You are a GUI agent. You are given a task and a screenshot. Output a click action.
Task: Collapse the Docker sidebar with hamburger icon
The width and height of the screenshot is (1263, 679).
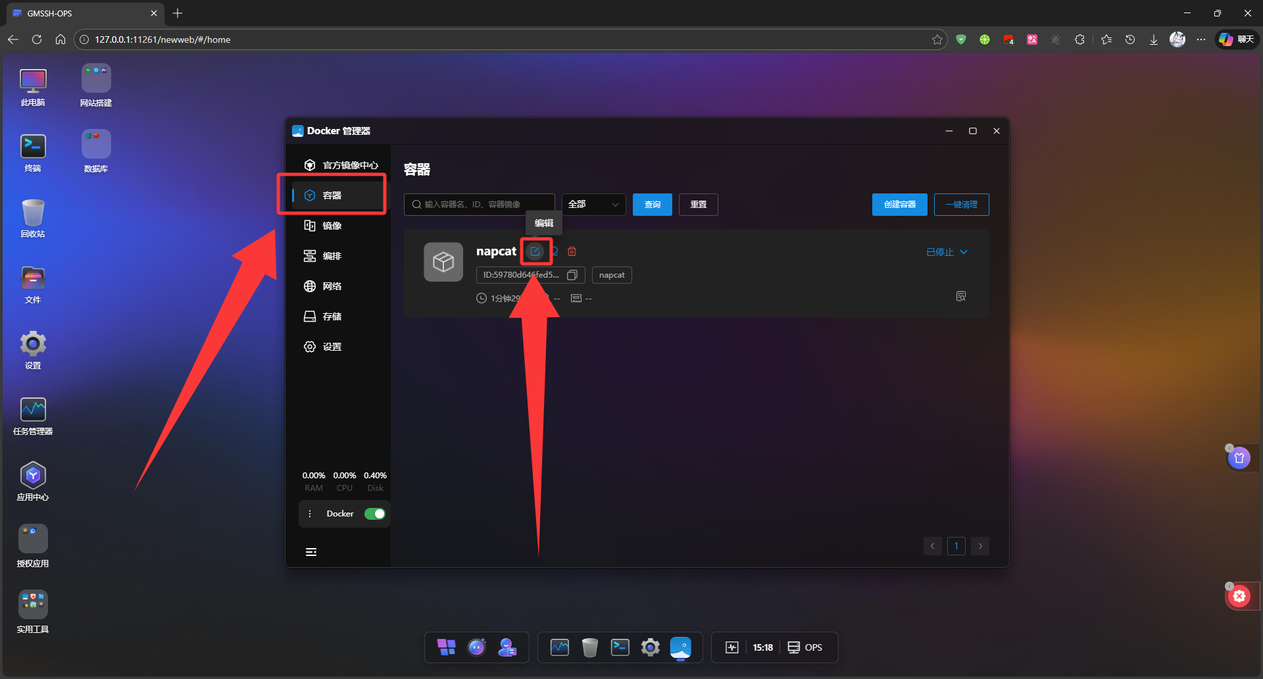click(x=311, y=552)
